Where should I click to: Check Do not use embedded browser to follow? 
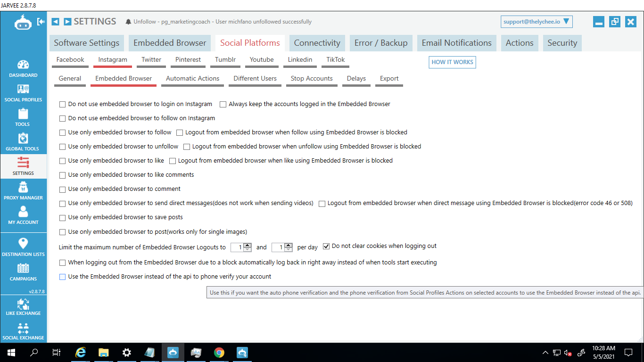point(62,118)
